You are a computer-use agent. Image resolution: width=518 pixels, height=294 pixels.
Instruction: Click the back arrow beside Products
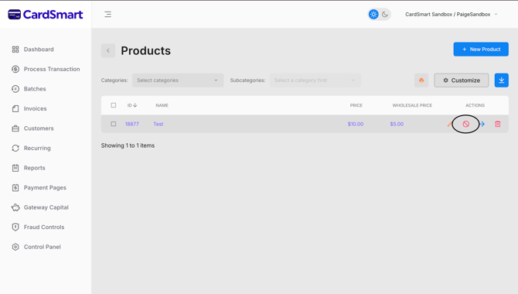(x=108, y=50)
